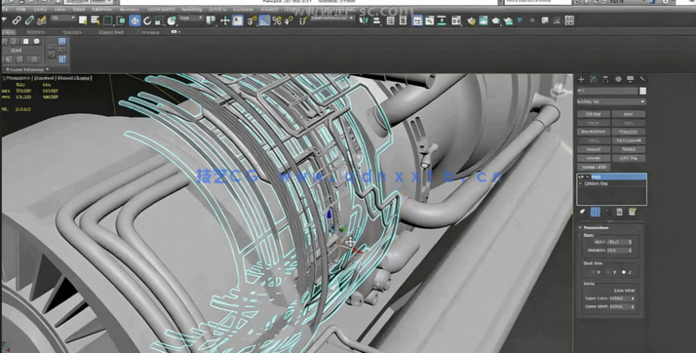The image size is (696, 353).
Task: Show the Rendered Frame Window
Action: point(483,20)
